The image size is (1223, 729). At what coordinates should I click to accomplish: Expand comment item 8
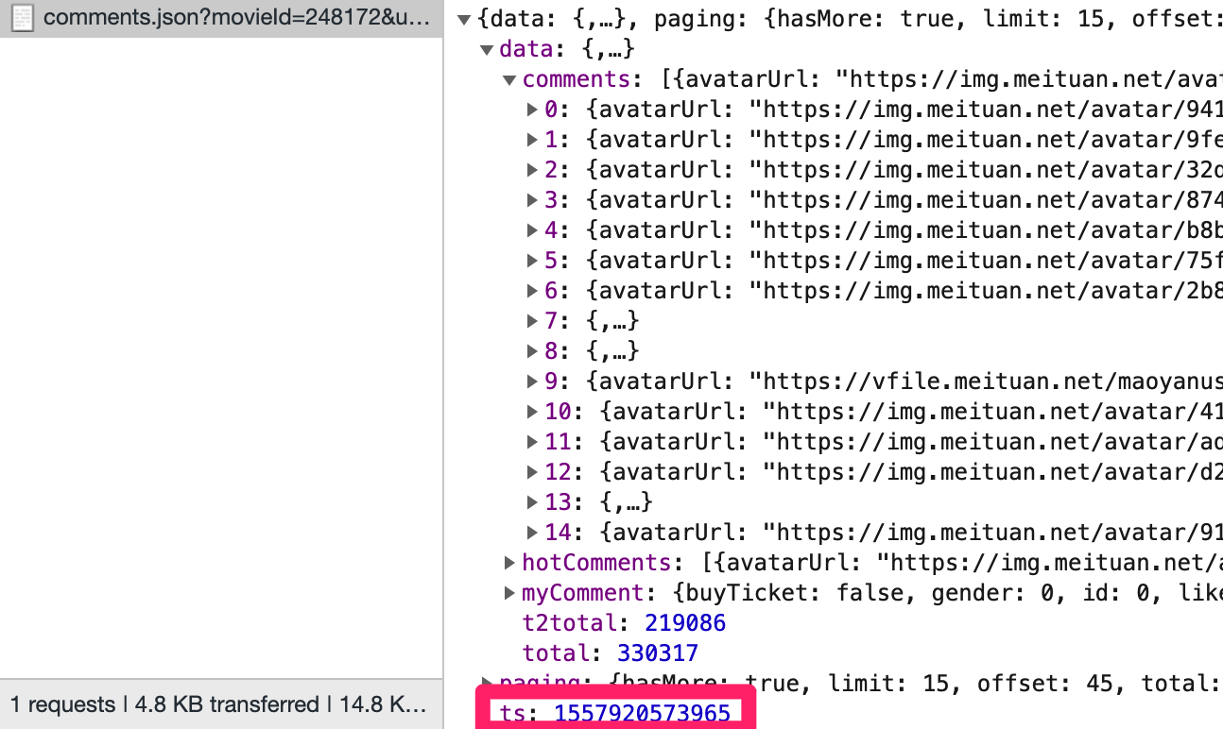click(532, 351)
